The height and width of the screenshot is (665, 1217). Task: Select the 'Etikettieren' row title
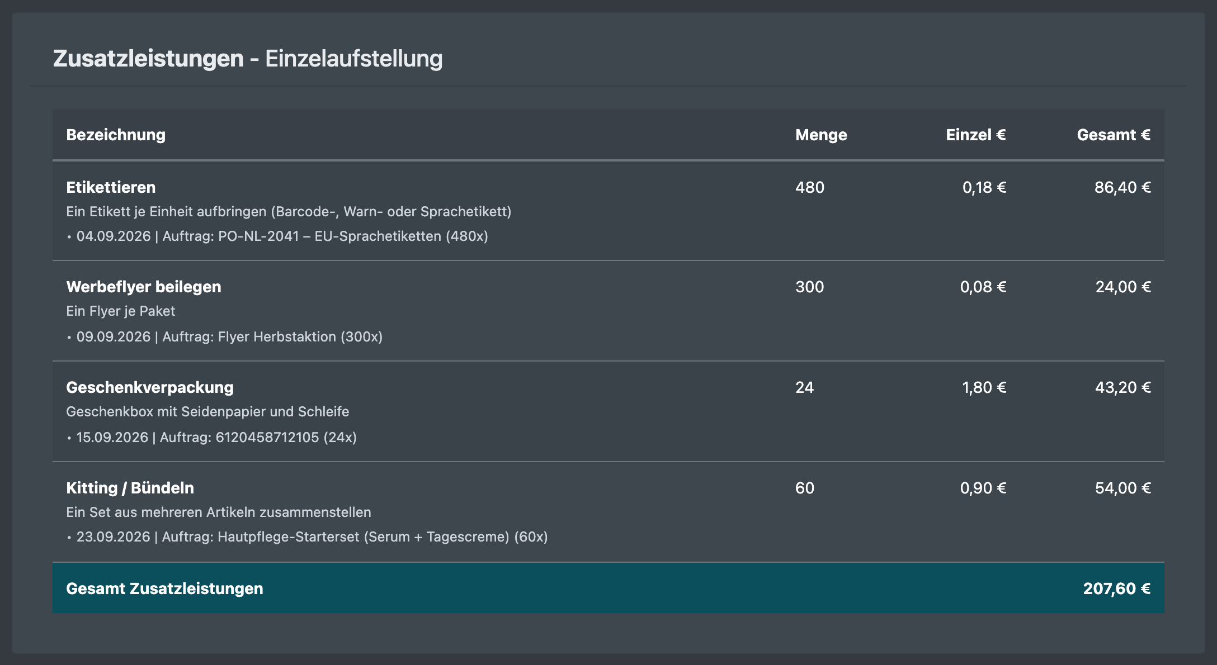[x=111, y=187]
